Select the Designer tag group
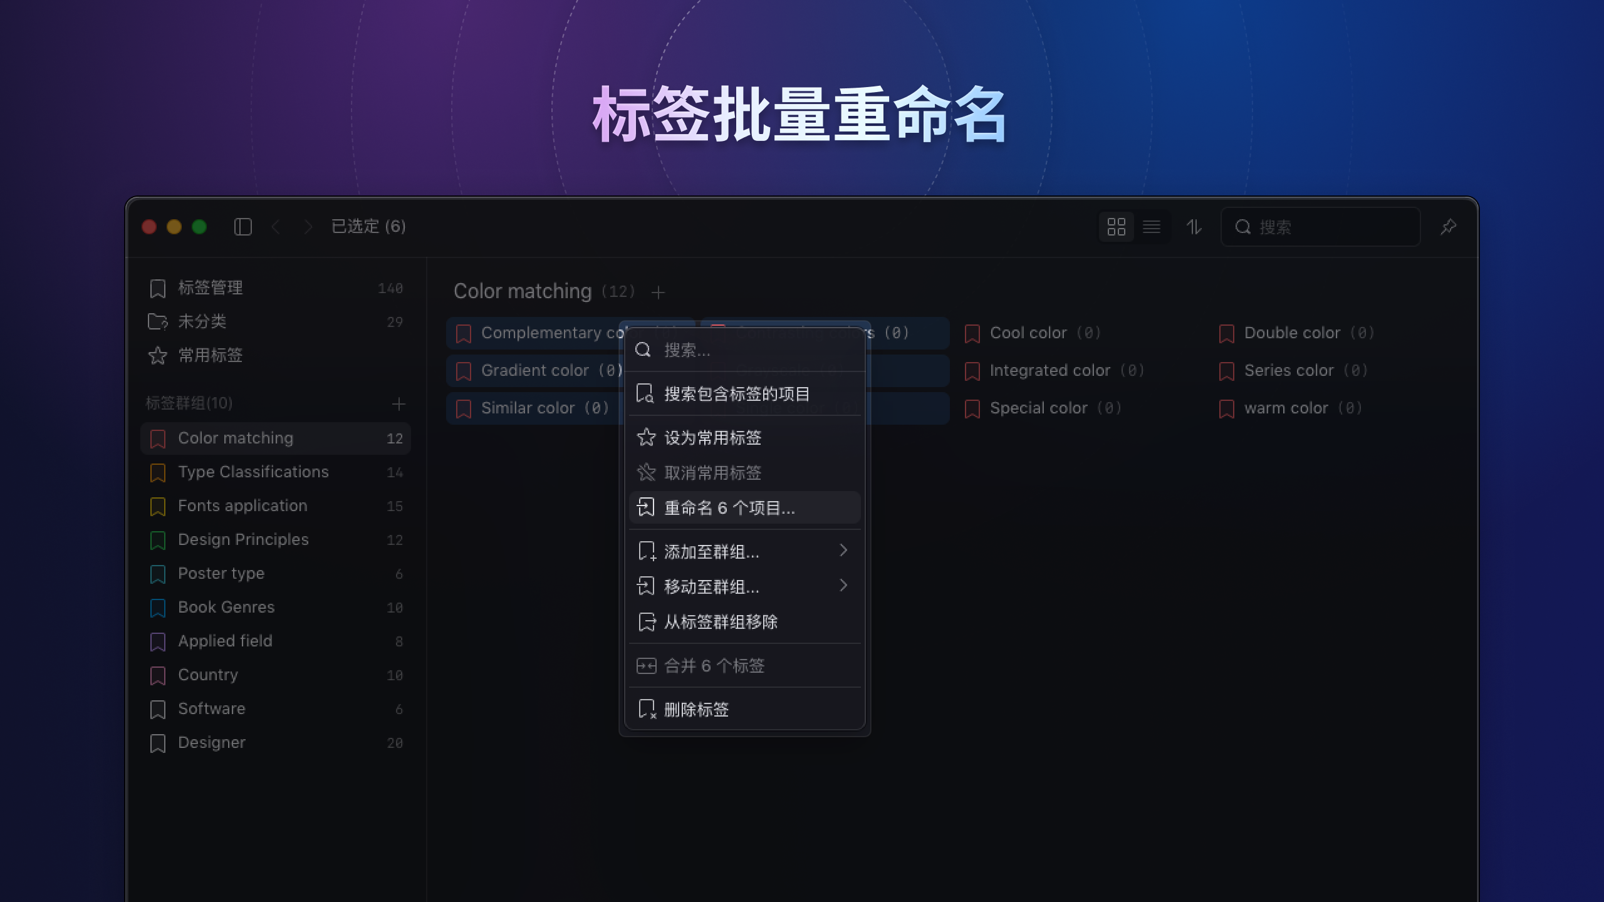The image size is (1604, 902). point(211,742)
